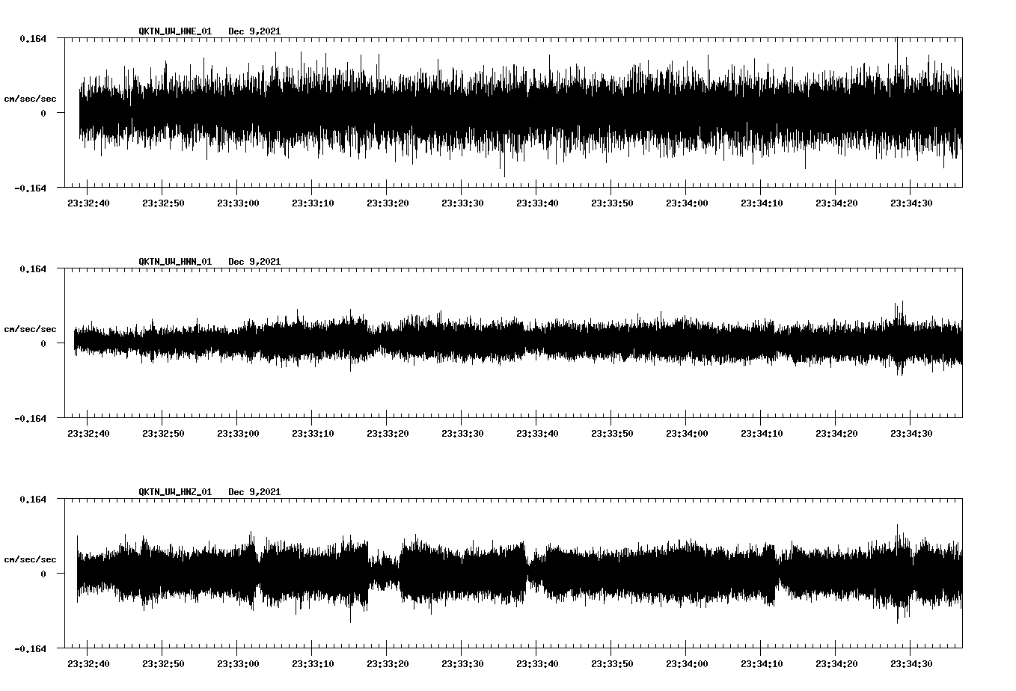Click the 0.164 upper limit on HNE axis
The height and width of the screenshot is (691, 1016).
tap(32, 38)
